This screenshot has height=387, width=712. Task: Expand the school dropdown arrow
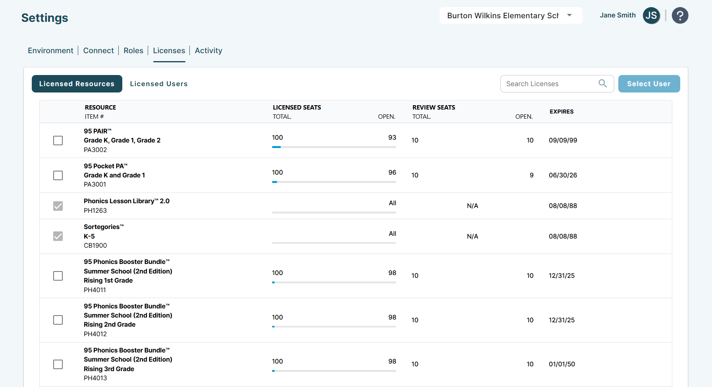click(569, 15)
